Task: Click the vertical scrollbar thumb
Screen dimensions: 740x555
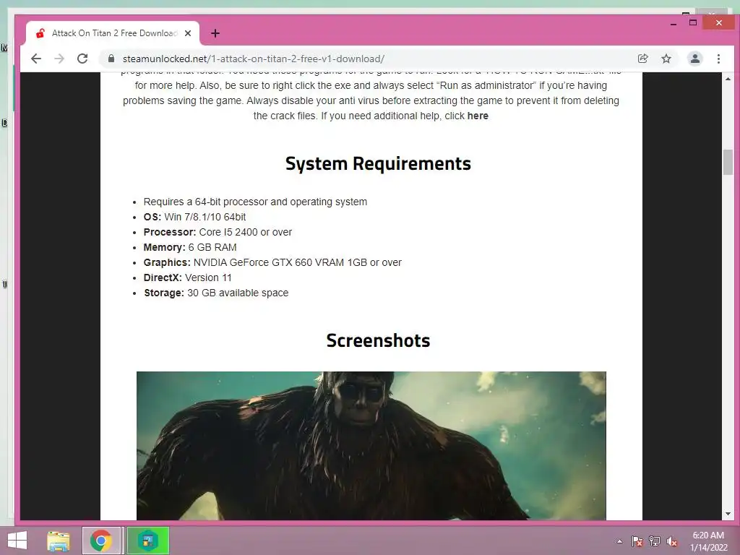Action: point(728,162)
